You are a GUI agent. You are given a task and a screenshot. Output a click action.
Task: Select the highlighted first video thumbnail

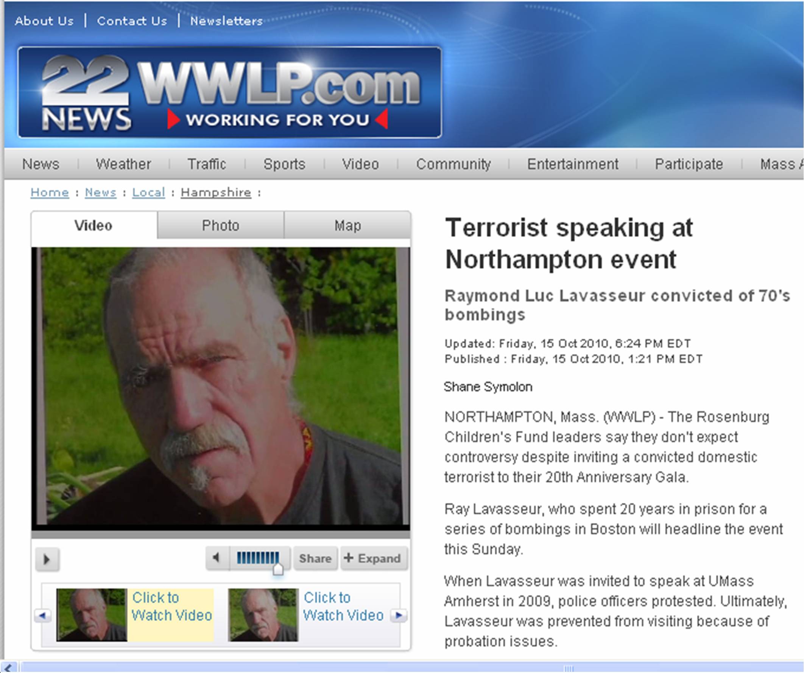(92, 615)
